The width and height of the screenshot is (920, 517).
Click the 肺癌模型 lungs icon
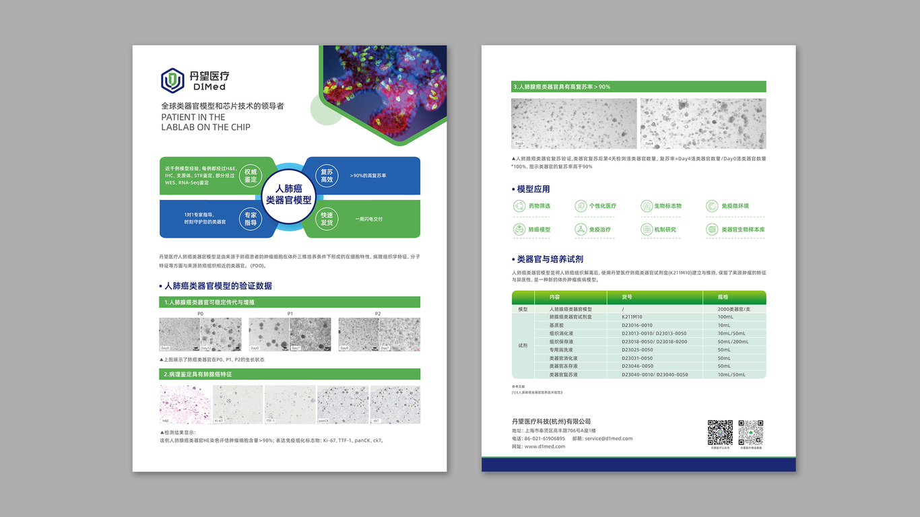coord(519,230)
